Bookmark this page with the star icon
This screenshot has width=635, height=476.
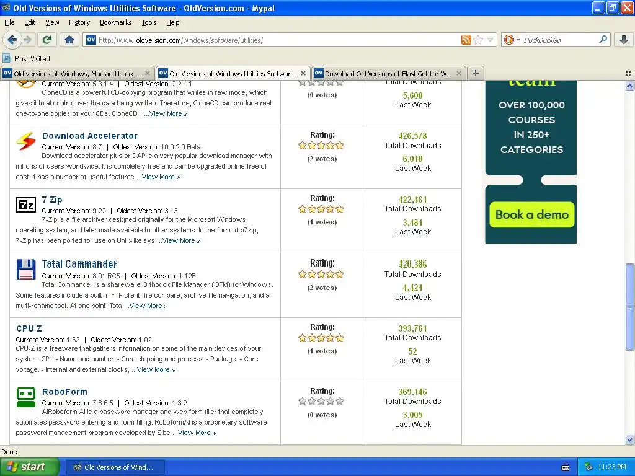pyautogui.click(x=478, y=40)
